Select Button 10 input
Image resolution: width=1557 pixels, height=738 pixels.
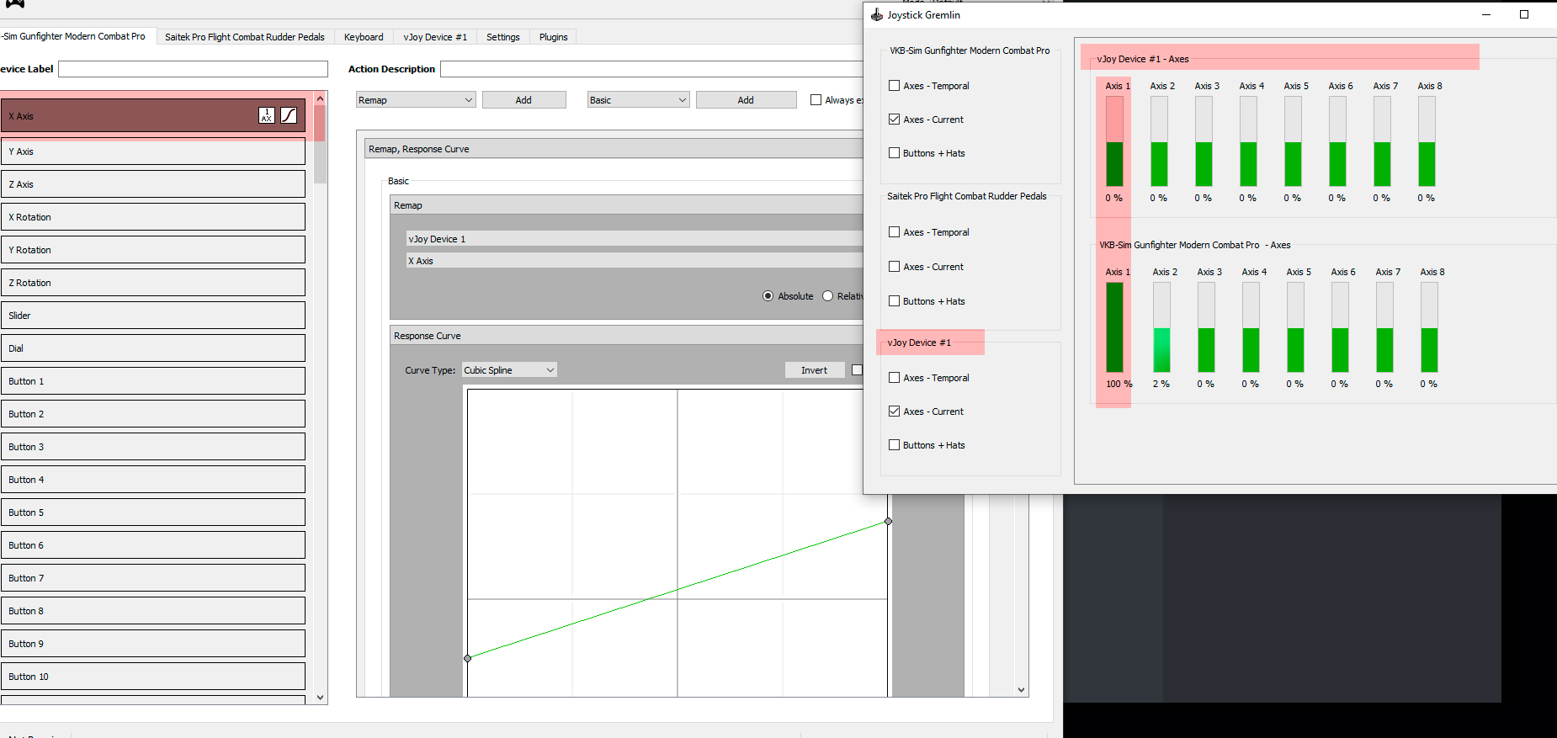tap(152, 677)
